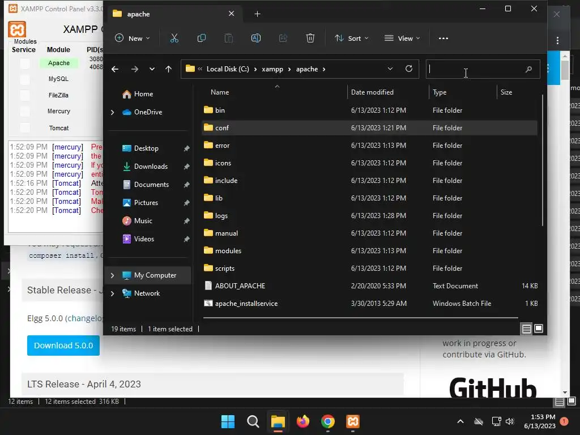Click the network display tray icon

click(496, 421)
